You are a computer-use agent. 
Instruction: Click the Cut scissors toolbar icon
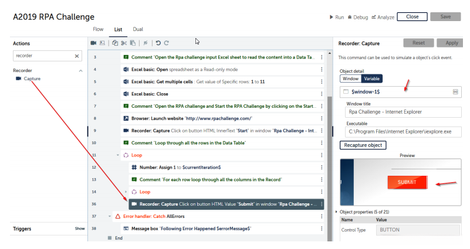(x=124, y=43)
